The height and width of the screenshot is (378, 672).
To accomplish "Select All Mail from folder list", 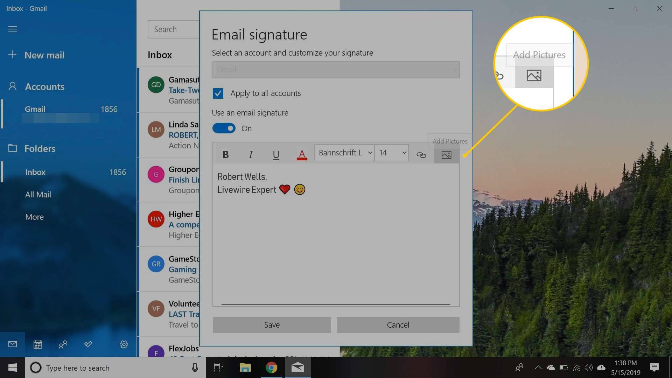I will coord(38,194).
